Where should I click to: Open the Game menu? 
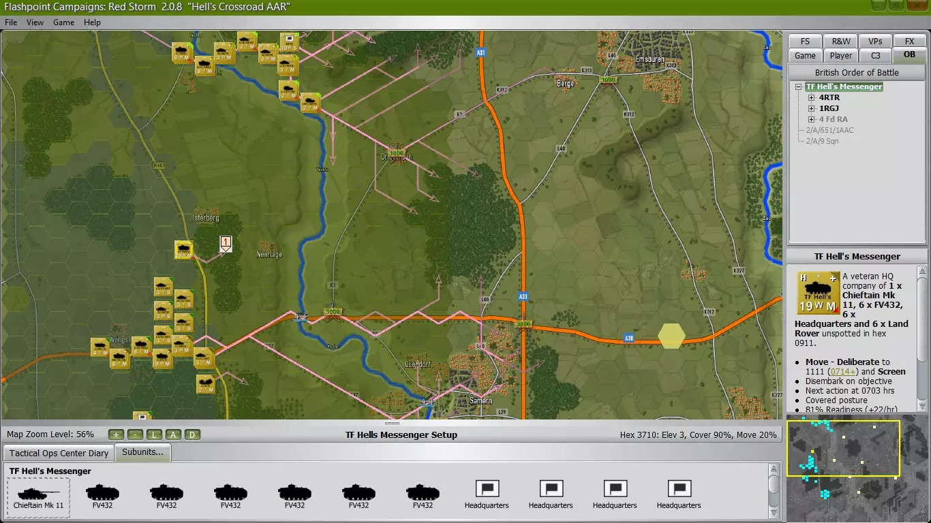[x=64, y=22]
